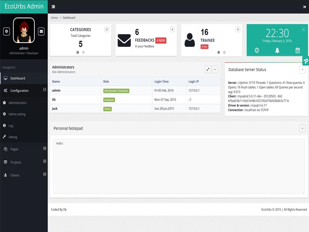This screenshot has height=232, width=309.
Task: Click the Pages copy icon
Action: point(5,149)
